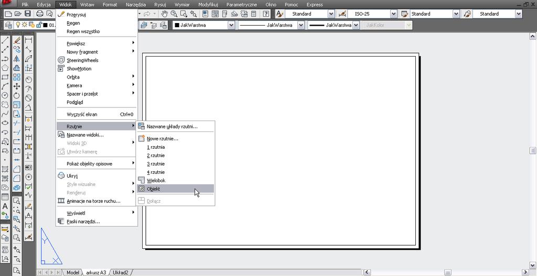
Task: Click the black layer color swatch
Action: (x=45, y=25)
